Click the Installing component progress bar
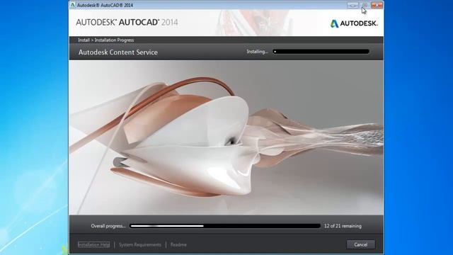Image resolution: width=453 pixels, height=255 pixels. pos(321,52)
